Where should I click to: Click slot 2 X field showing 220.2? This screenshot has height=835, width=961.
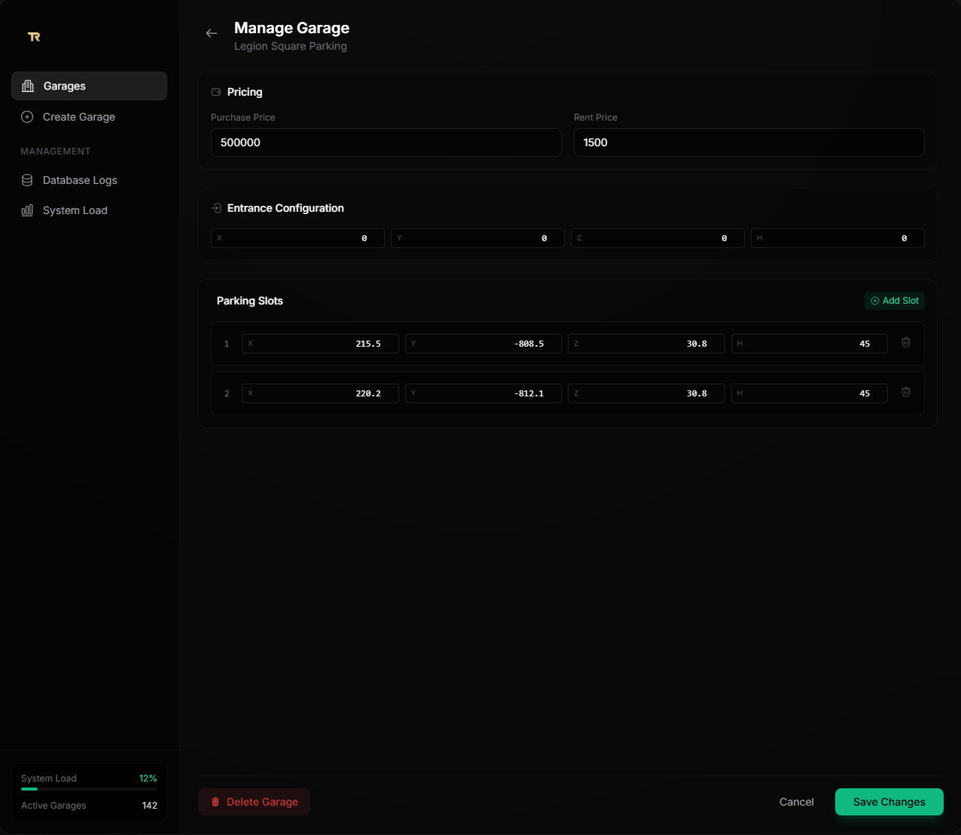click(320, 393)
